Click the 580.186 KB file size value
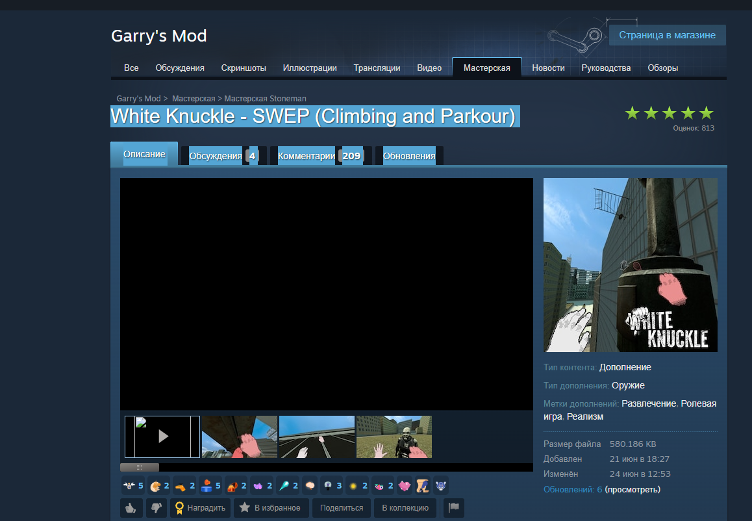Viewport: 752px width, 521px height. tap(633, 444)
